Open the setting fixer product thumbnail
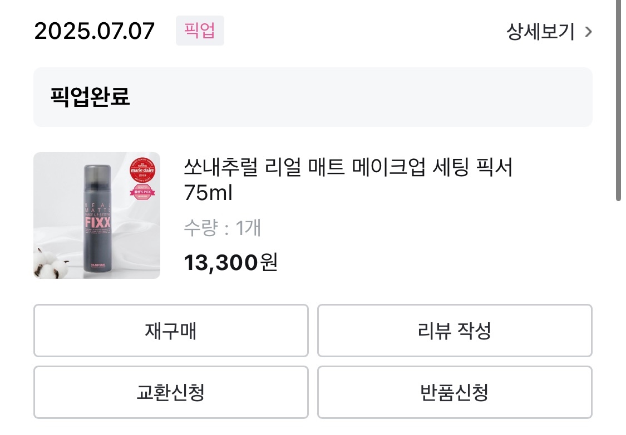The width and height of the screenshot is (626, 435). click(97, 216)
